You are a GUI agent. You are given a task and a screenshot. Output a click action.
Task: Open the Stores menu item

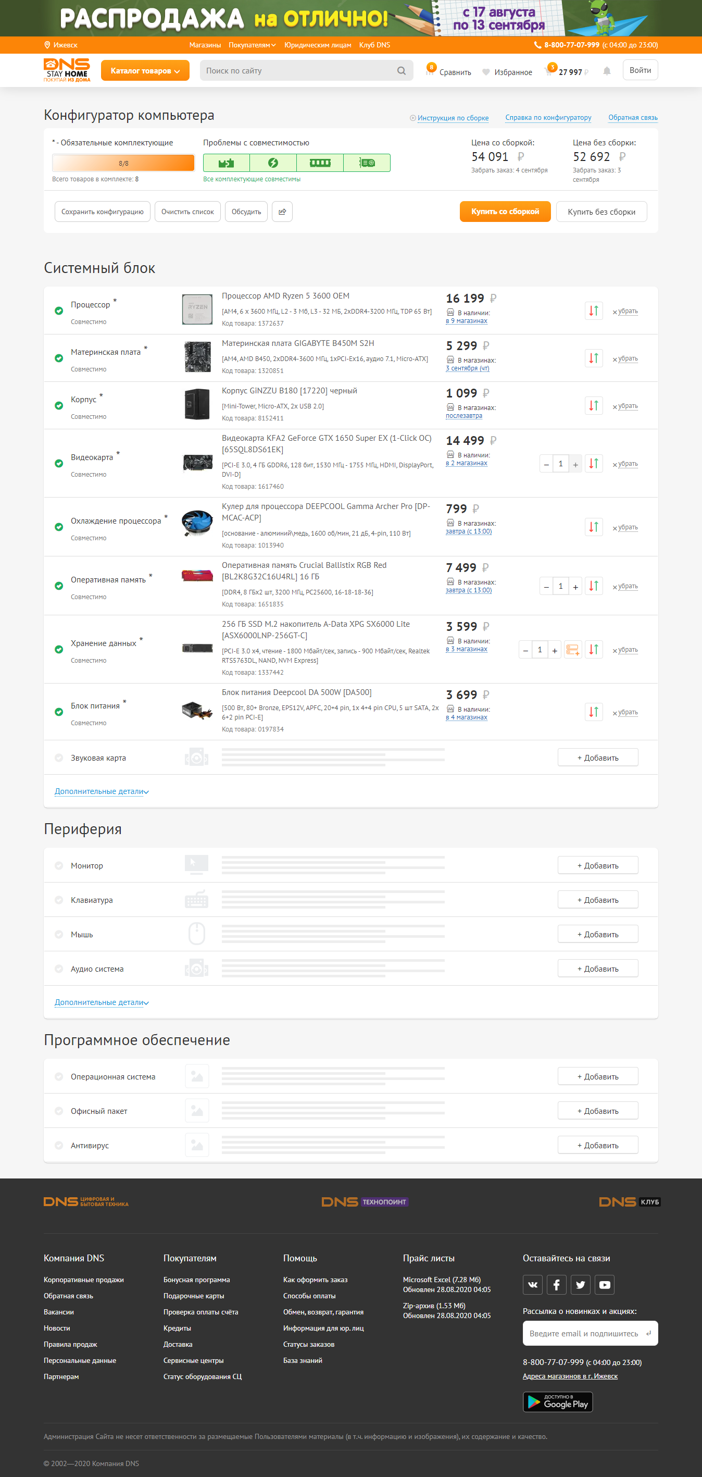click(205, 45)
